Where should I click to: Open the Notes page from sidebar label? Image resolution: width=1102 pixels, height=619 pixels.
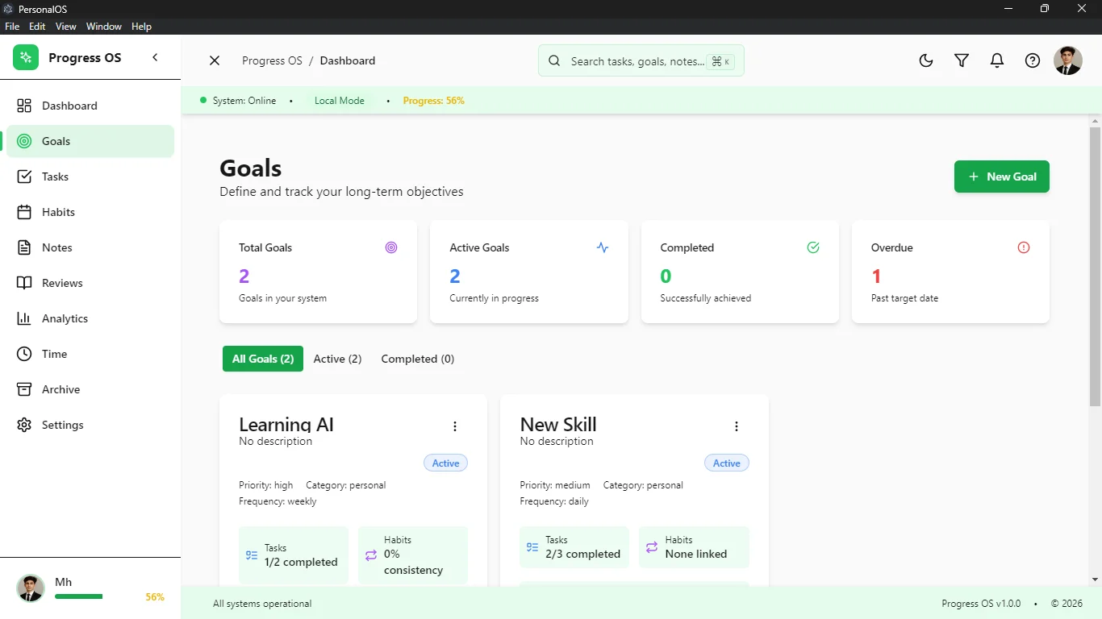click(x=57, y=247)
